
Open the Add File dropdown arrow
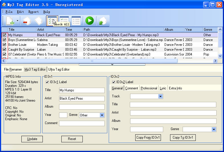[17, 21]
